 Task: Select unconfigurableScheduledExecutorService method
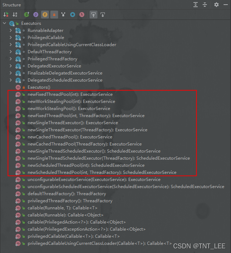(x=126, y=187)
